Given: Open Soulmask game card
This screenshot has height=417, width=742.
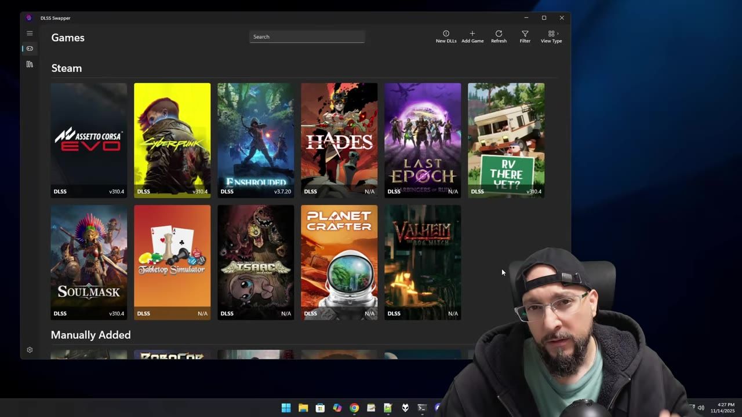Looking at the screenshot, I should pyautogui.click(x=89, y=262).
